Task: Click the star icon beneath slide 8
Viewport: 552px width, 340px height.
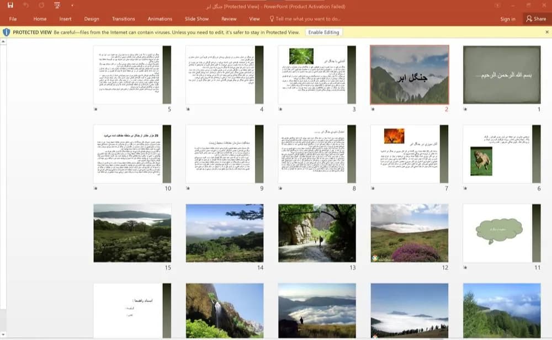Action: 280,188
